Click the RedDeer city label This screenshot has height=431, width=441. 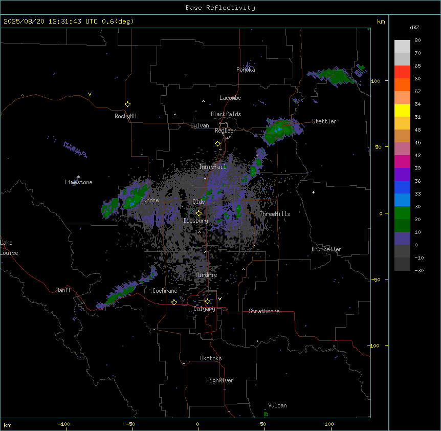point(225,131)
